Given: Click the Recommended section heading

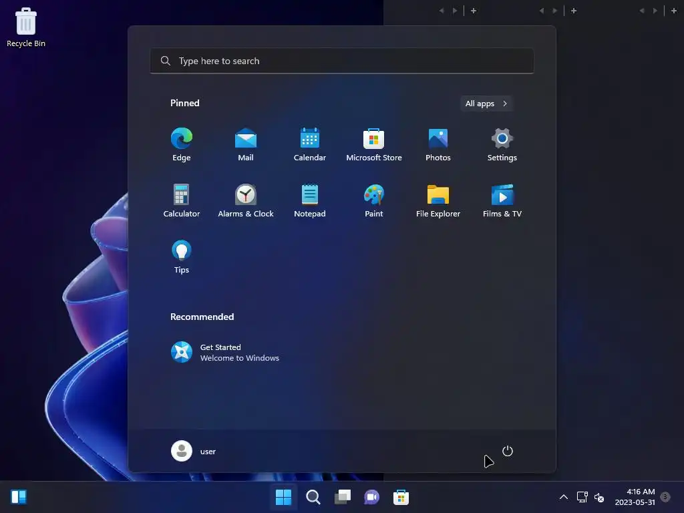Looking at the screenshot, I should click(202, 317).
